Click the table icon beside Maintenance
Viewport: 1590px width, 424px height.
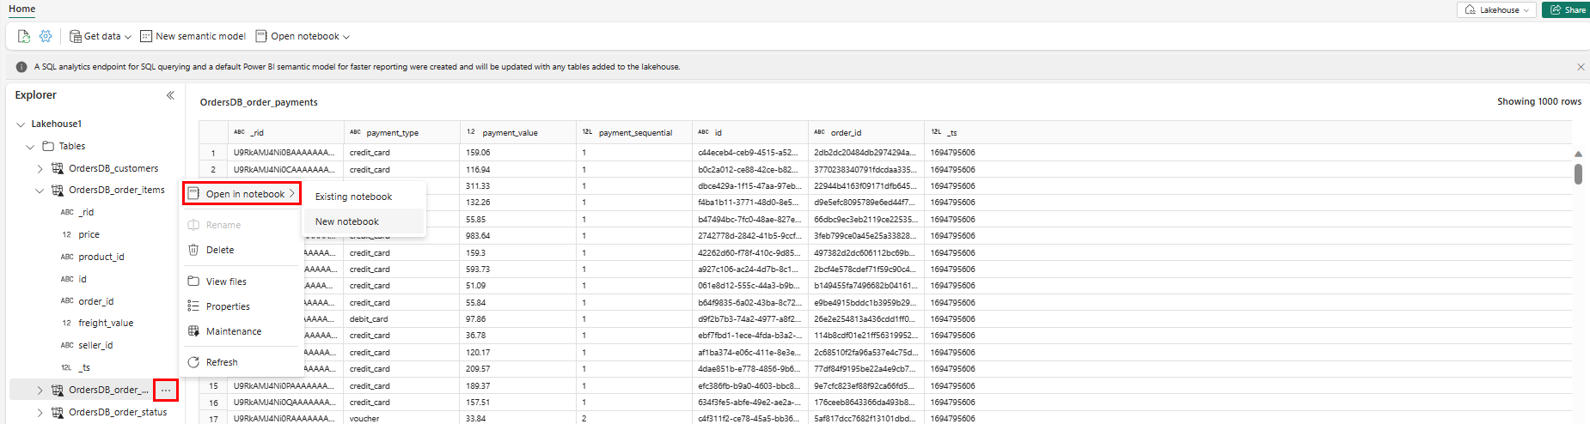pyautogui.click(x=193, y=331)
